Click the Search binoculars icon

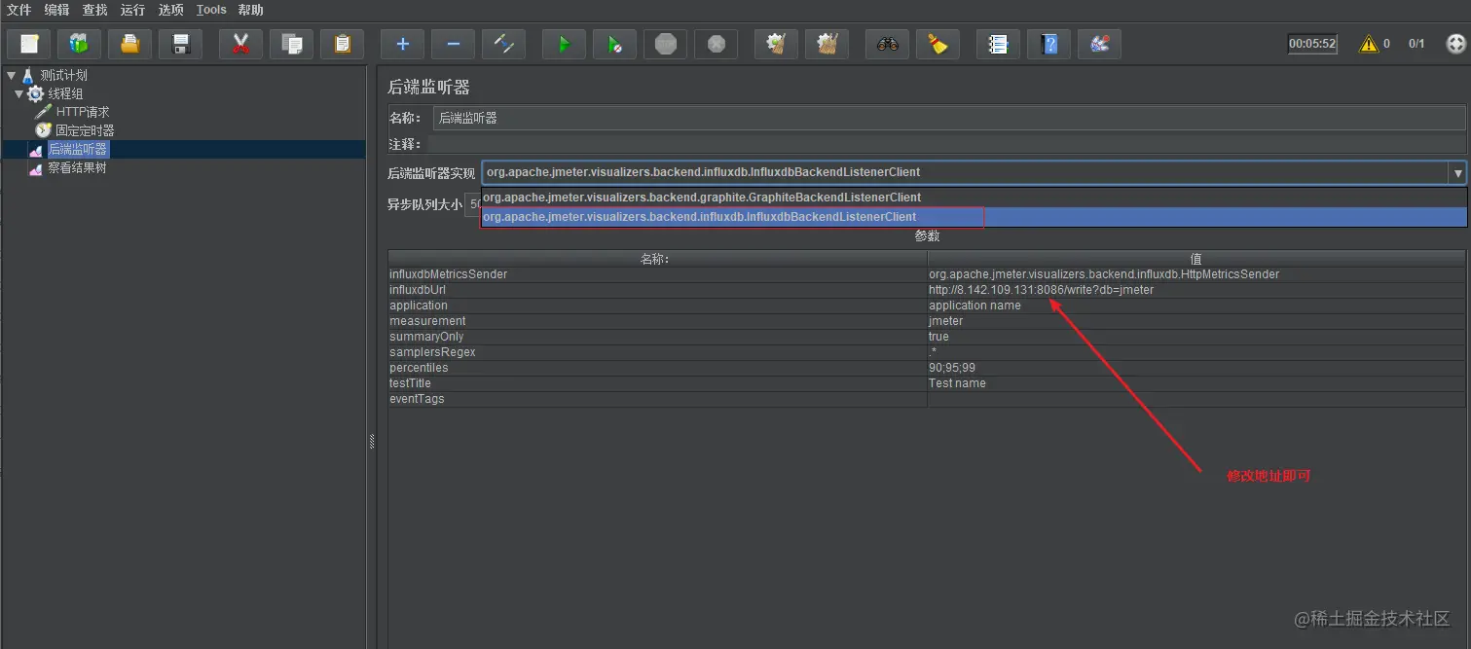pos(888,44)
